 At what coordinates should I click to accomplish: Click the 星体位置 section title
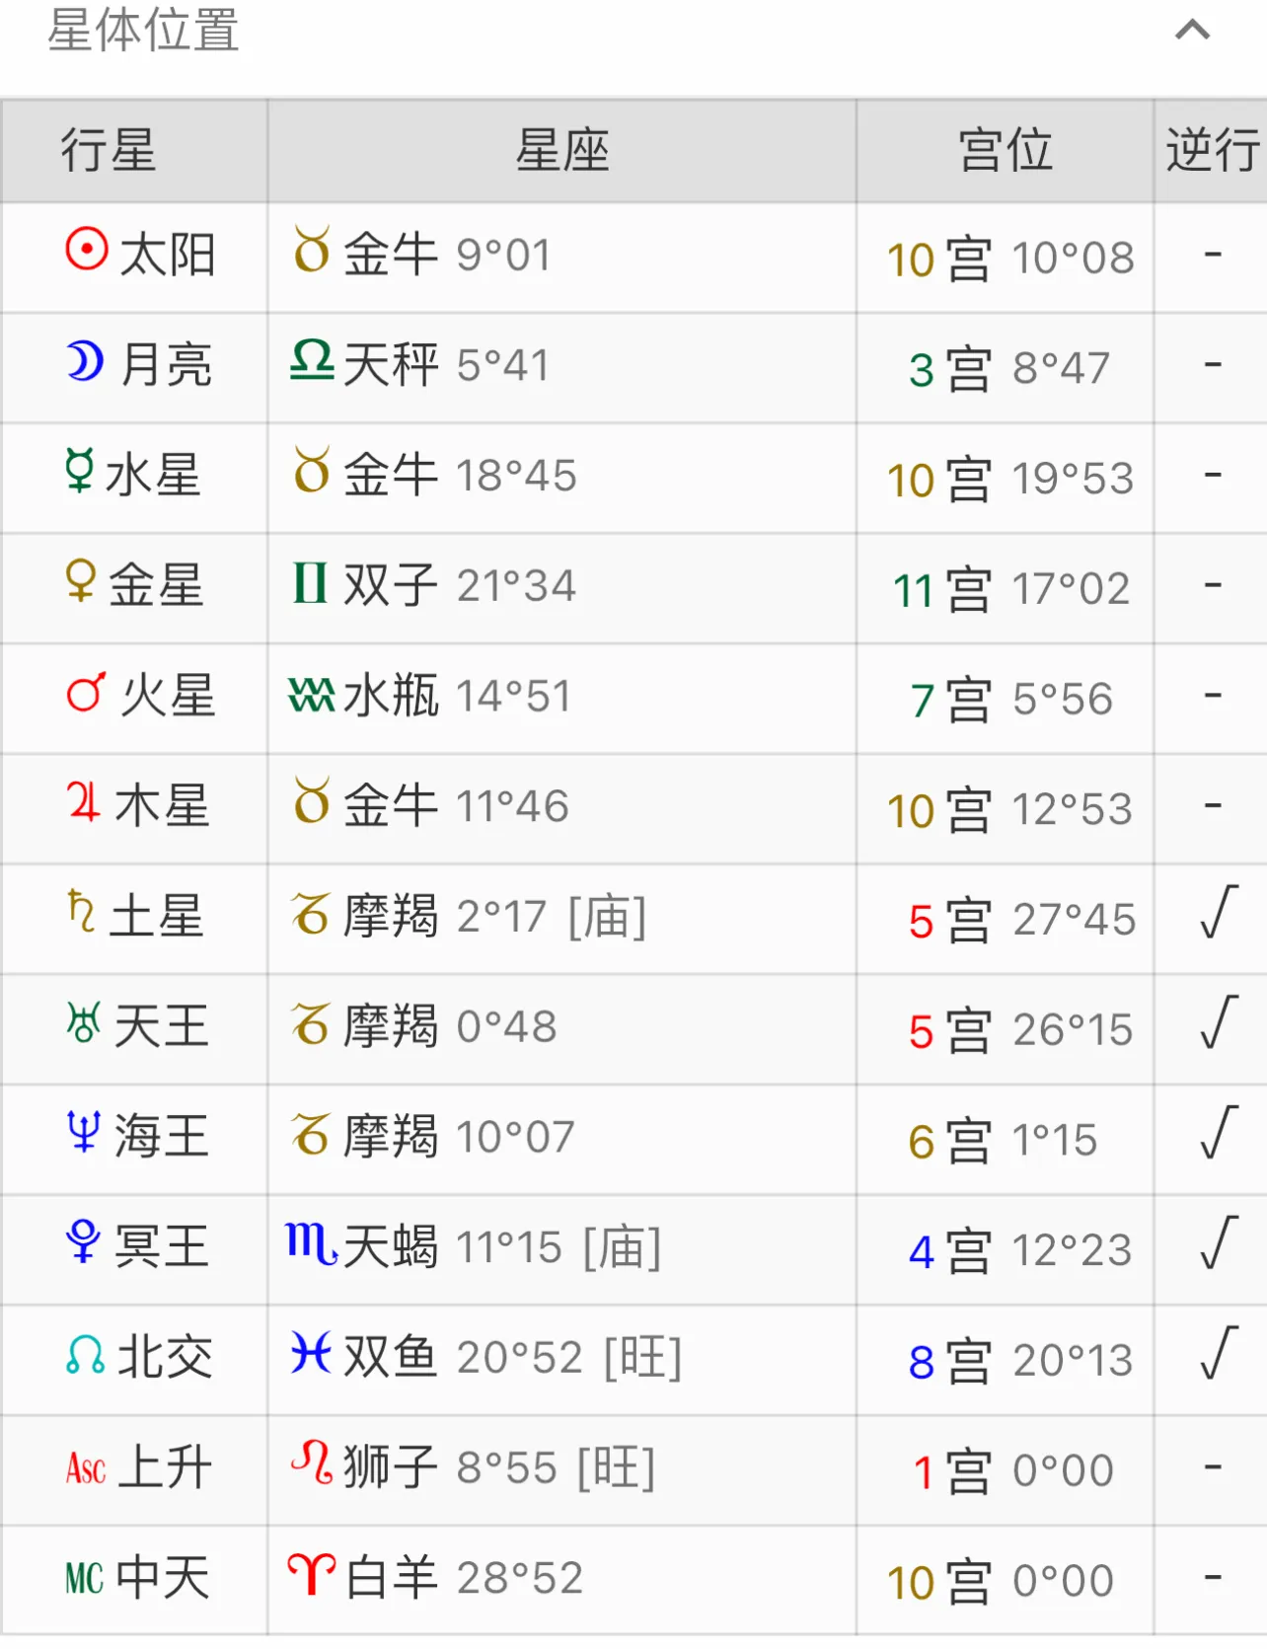coord(143,31)
